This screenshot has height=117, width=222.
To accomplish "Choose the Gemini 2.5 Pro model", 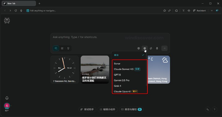I will tap(129, 80).
